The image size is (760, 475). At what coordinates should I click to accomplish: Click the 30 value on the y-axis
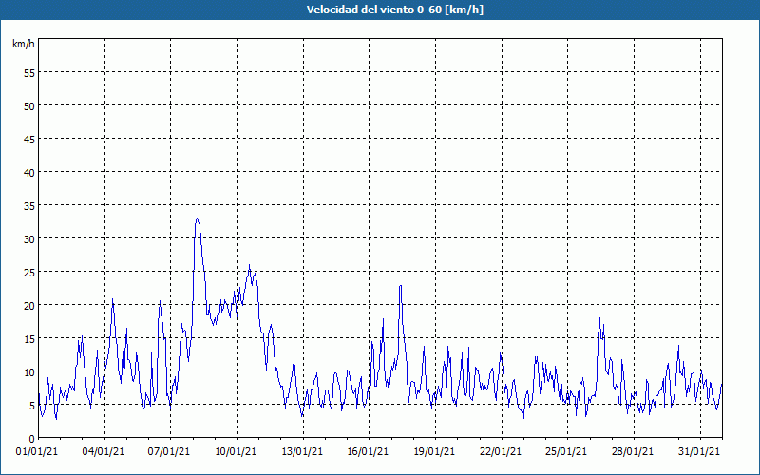click(29, 239)
